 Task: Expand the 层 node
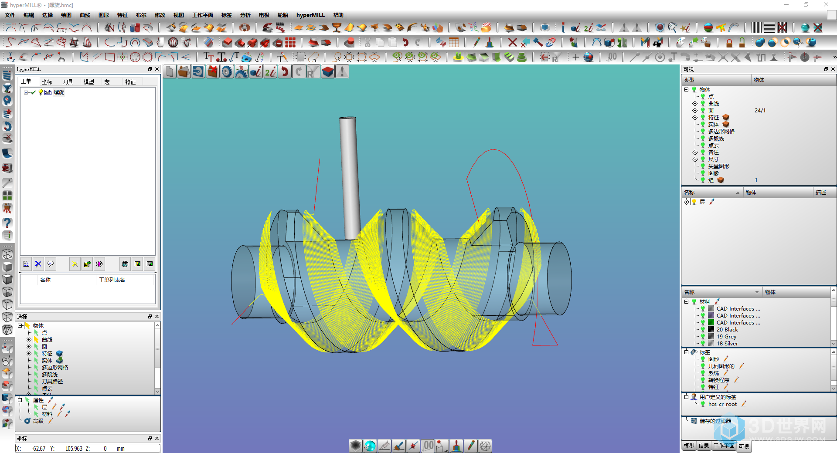coord(687,202)
